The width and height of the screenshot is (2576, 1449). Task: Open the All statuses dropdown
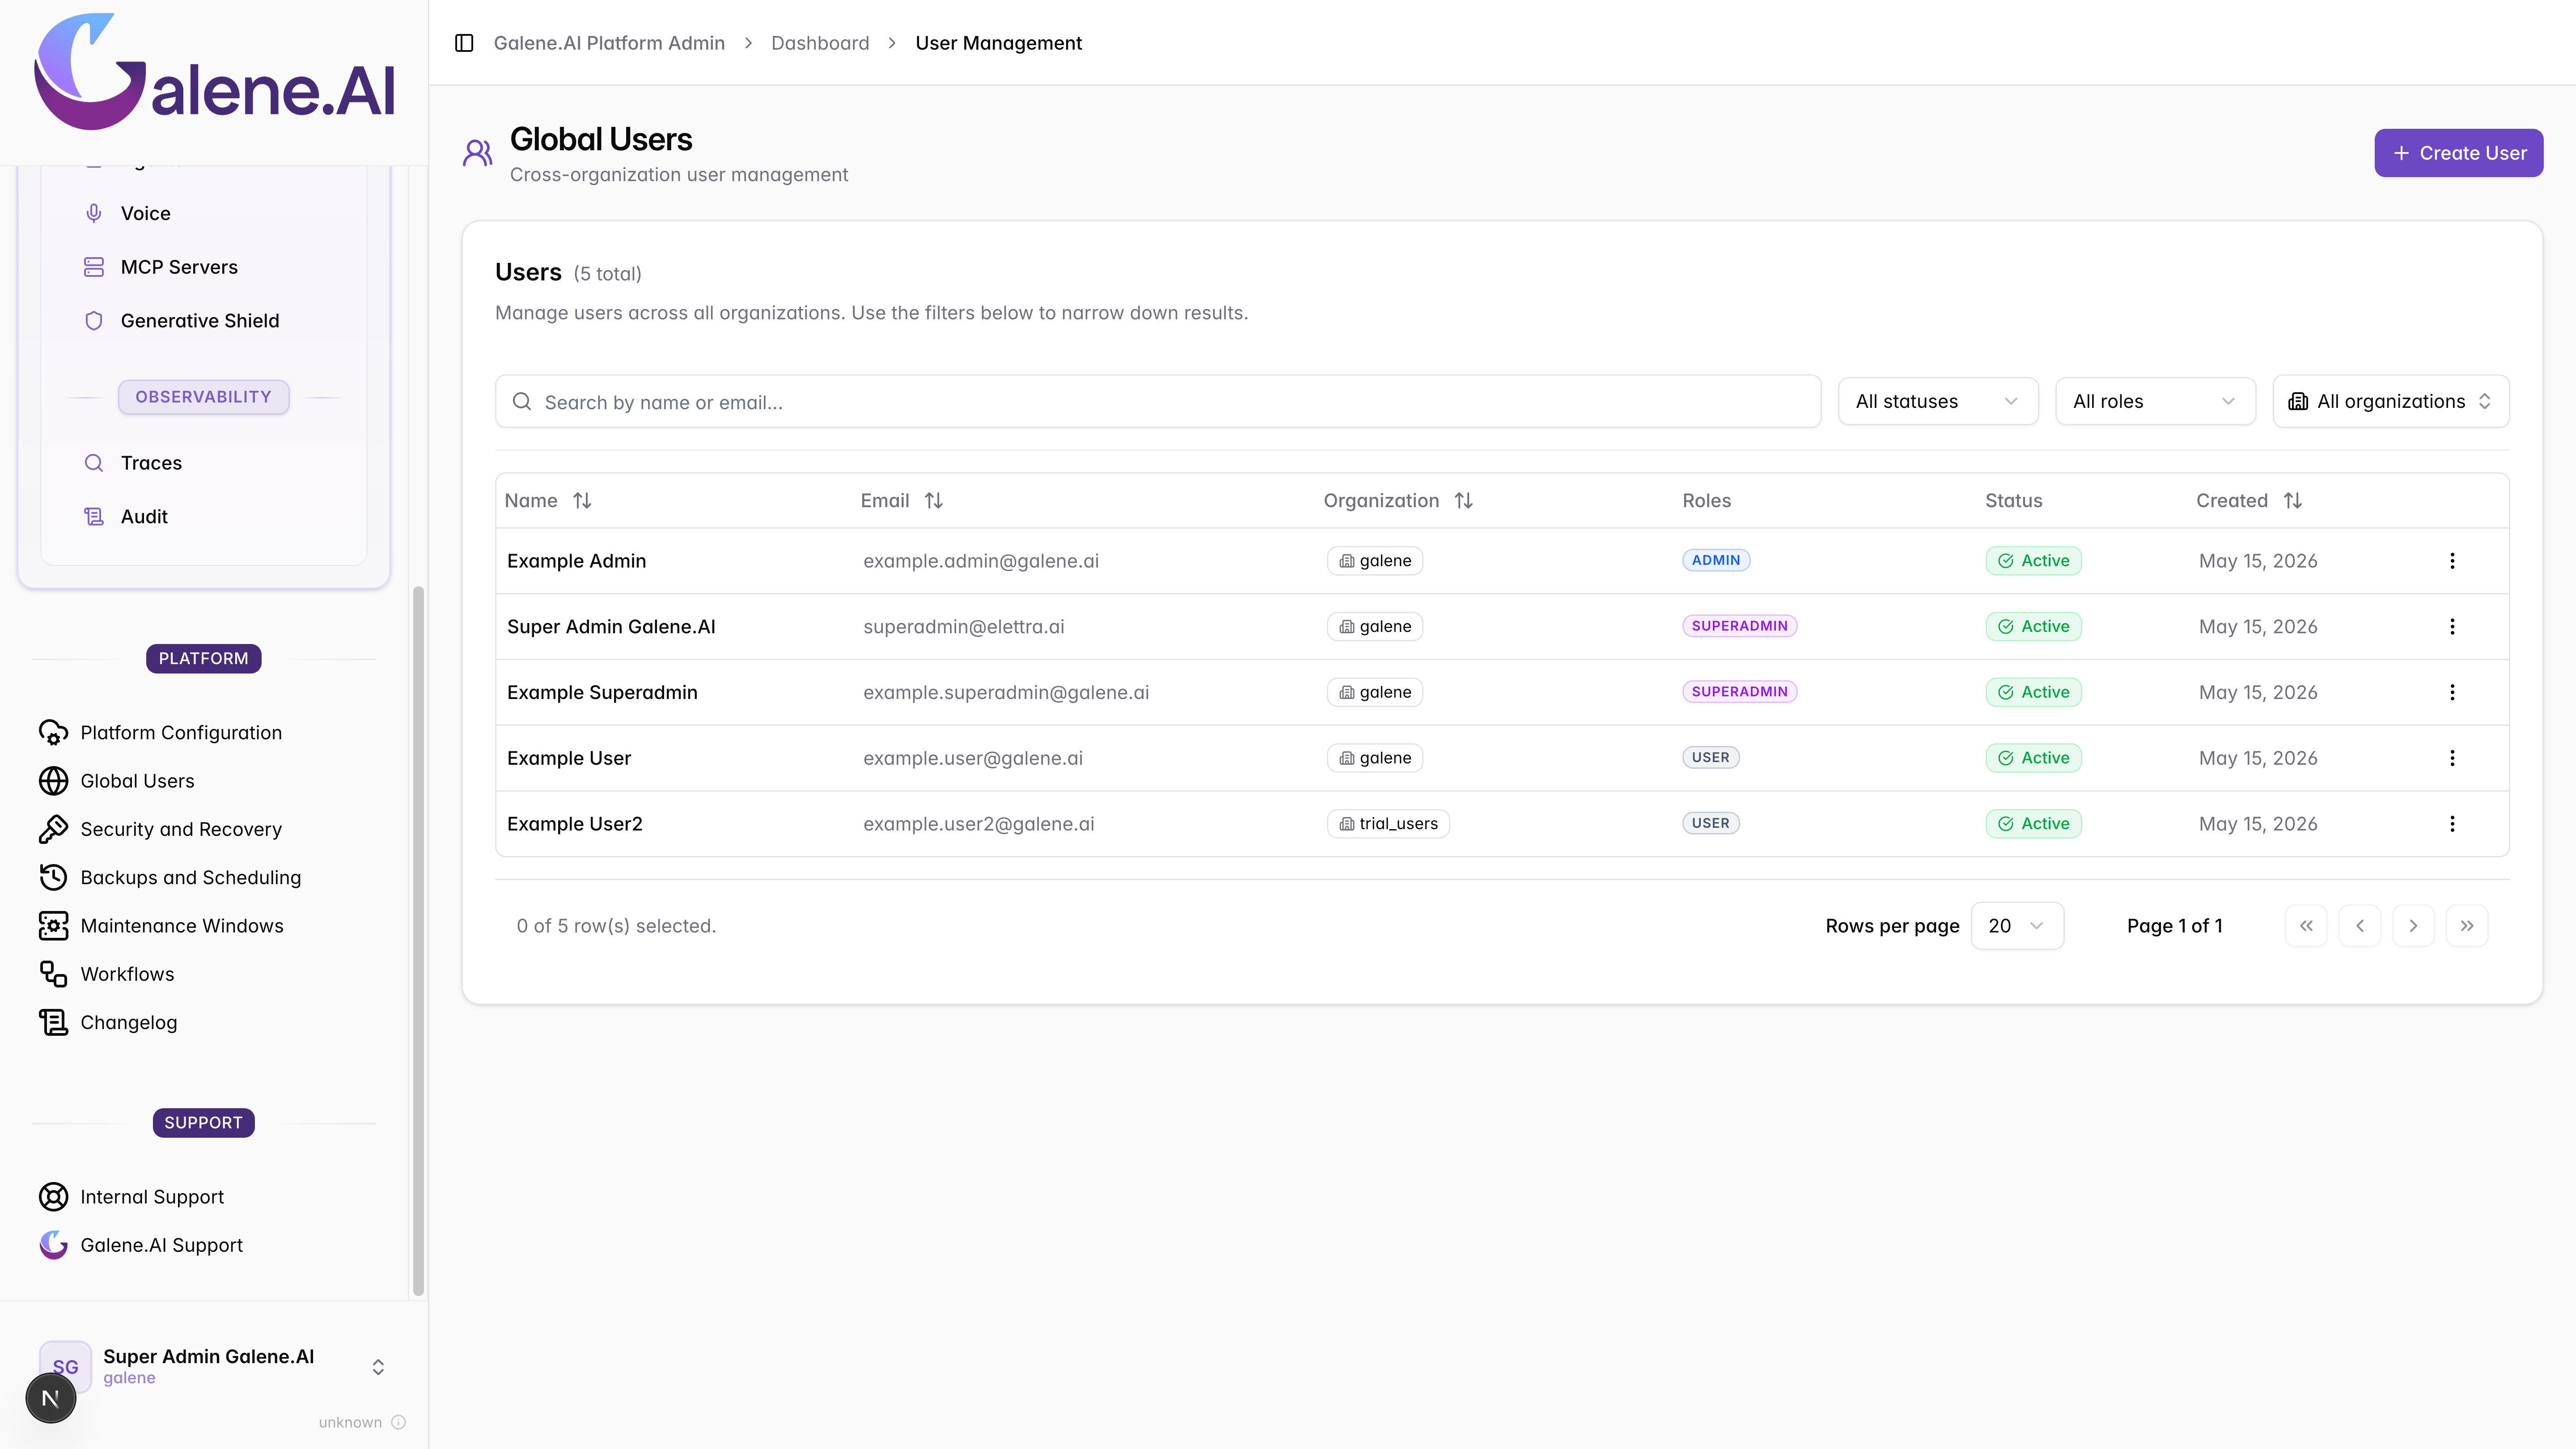pos(1938,401)
